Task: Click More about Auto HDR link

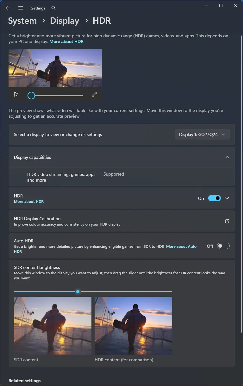Action: (181, 246)
